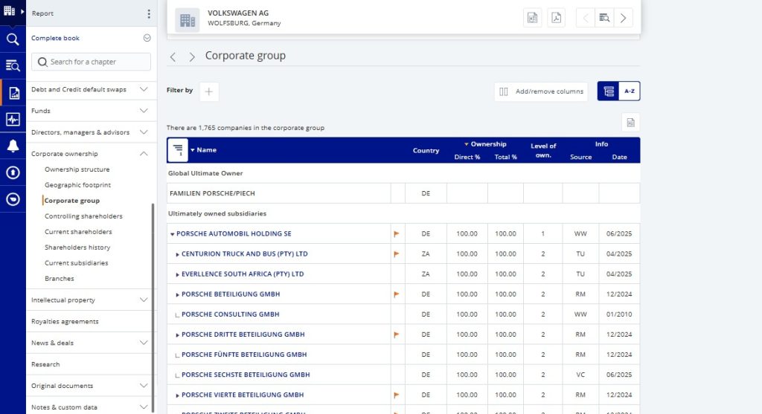762x414 pixels.
Task: Expand Intellectual property section
Action: tap(144, 300)
